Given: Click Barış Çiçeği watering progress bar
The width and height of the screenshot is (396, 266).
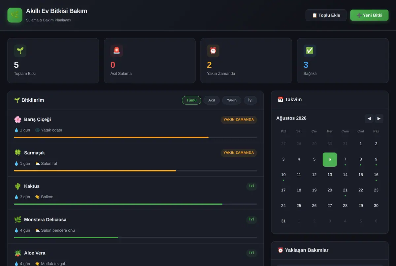Looking at the screenshot, I should pos(135,137).
